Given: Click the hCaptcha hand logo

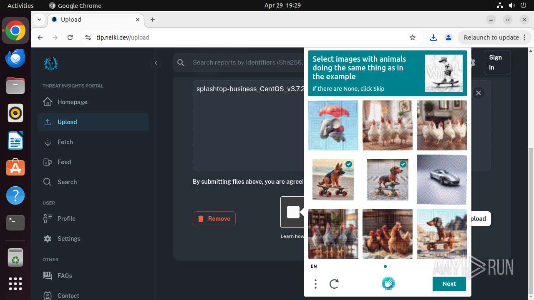Looking at the screenshot, I should point(388,283).
